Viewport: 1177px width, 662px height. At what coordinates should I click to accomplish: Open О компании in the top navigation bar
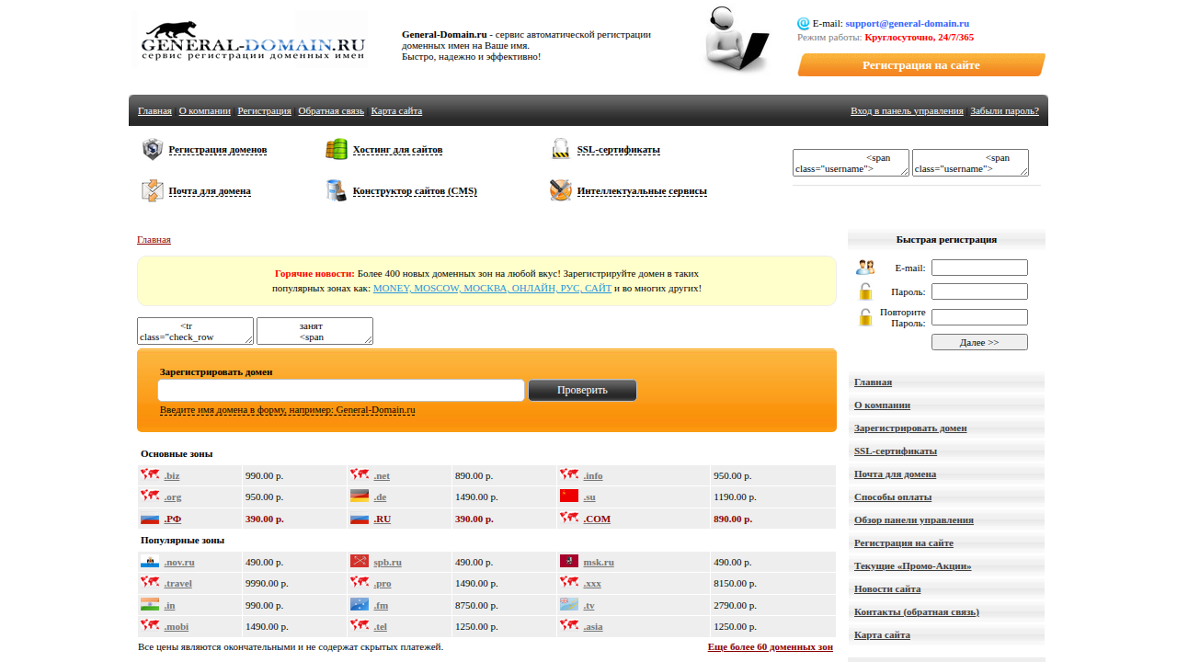(205, 110)
